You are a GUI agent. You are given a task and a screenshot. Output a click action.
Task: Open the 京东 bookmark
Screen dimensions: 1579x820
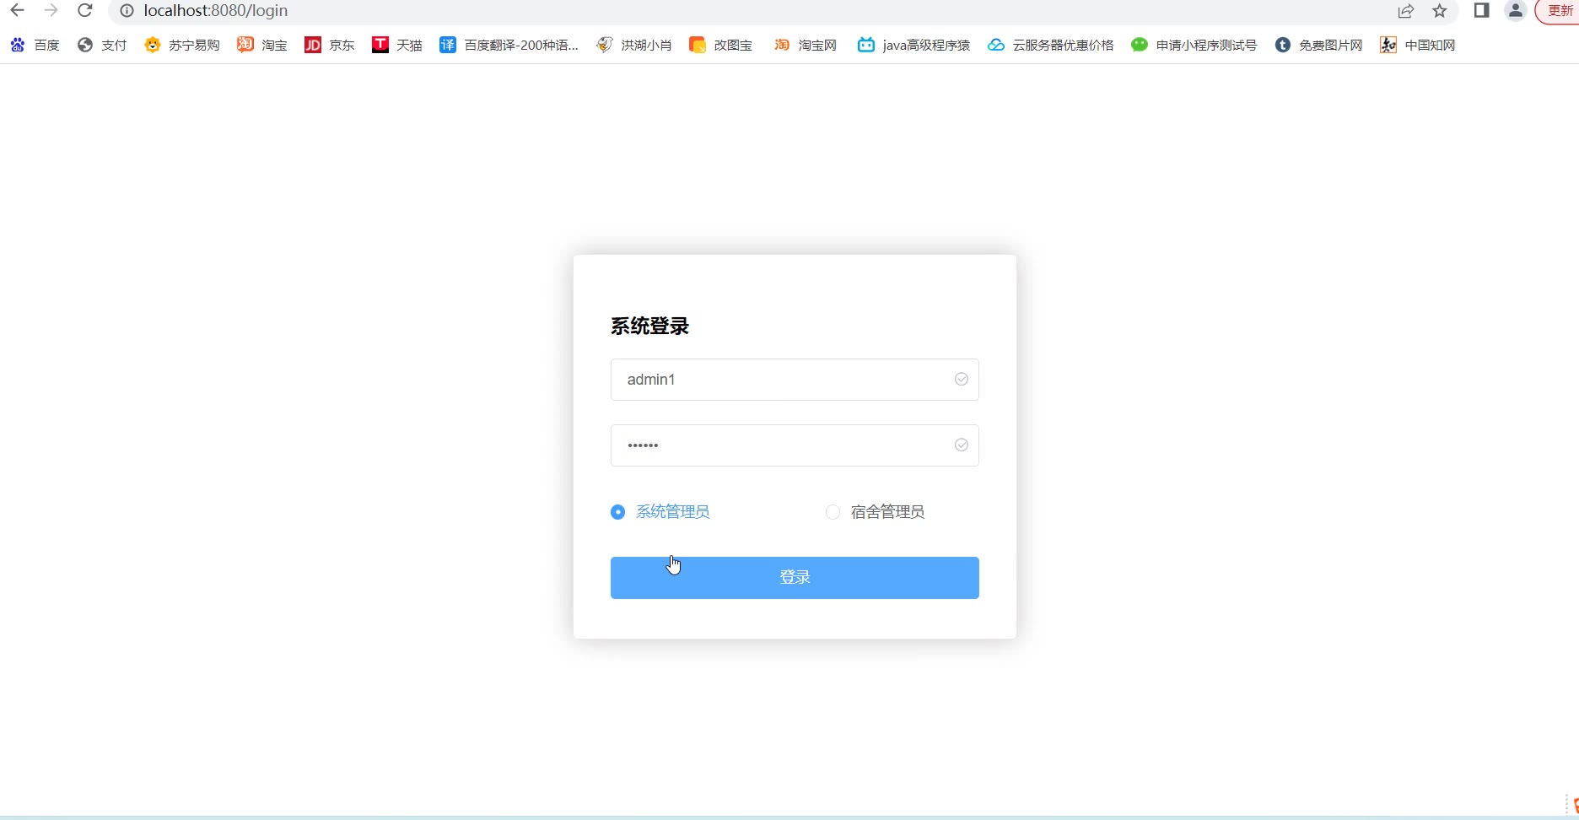click(330, 45)
